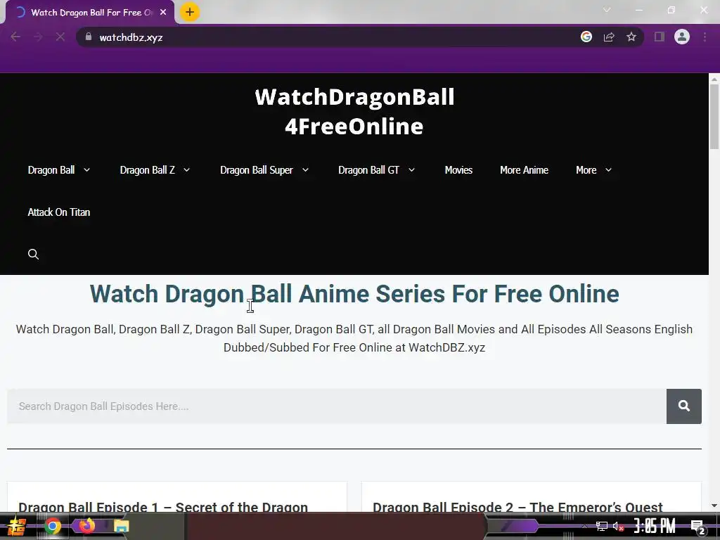Screen dimensions: 720x540
Task: Open Dragon Ball Z menu item
Action: tap(148, 170)
